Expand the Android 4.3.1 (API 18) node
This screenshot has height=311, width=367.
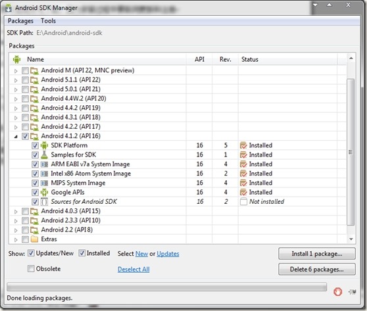click(16, 118)
